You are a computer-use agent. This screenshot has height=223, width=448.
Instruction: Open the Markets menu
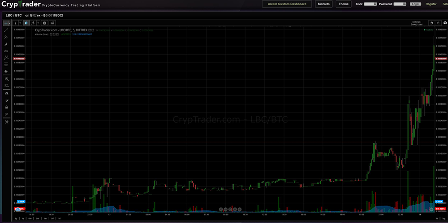[324, 4]
